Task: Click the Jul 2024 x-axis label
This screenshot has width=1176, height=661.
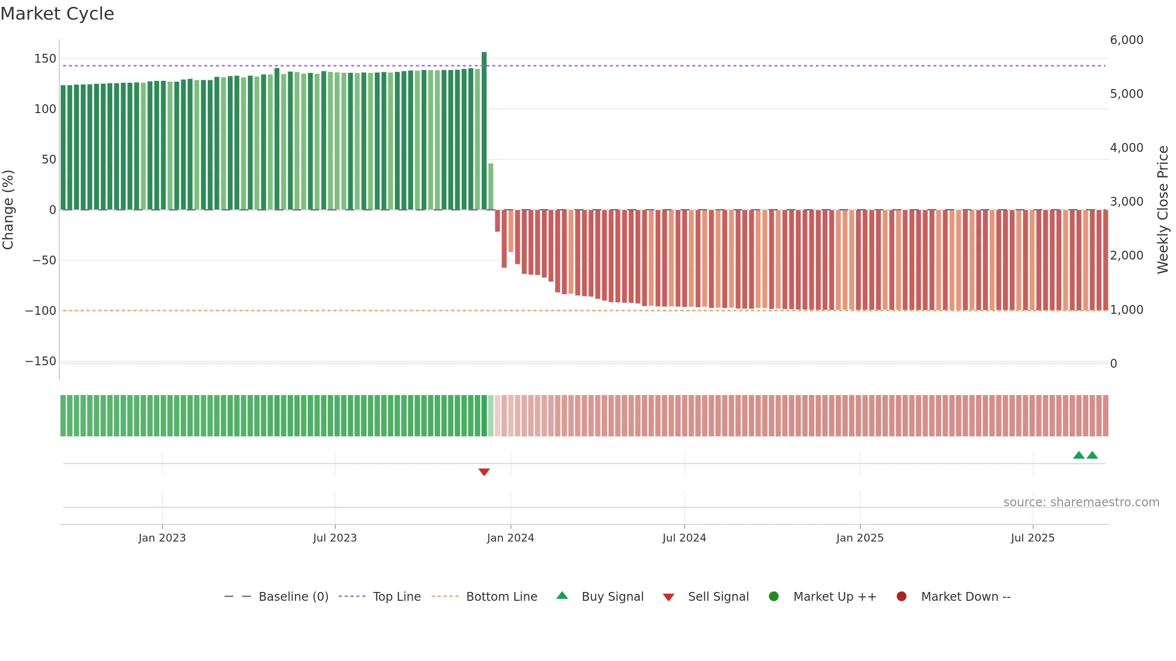Action: pos(685,538)
